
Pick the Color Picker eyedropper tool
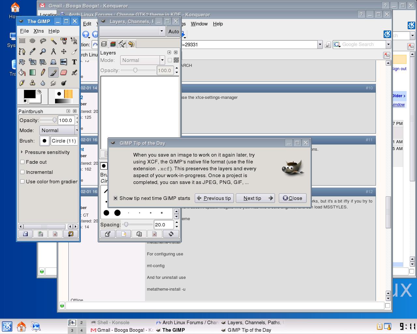[33, 51]
